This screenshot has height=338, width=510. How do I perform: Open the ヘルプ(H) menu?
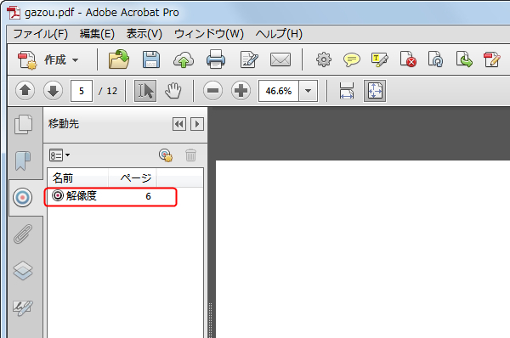(279, 34)
